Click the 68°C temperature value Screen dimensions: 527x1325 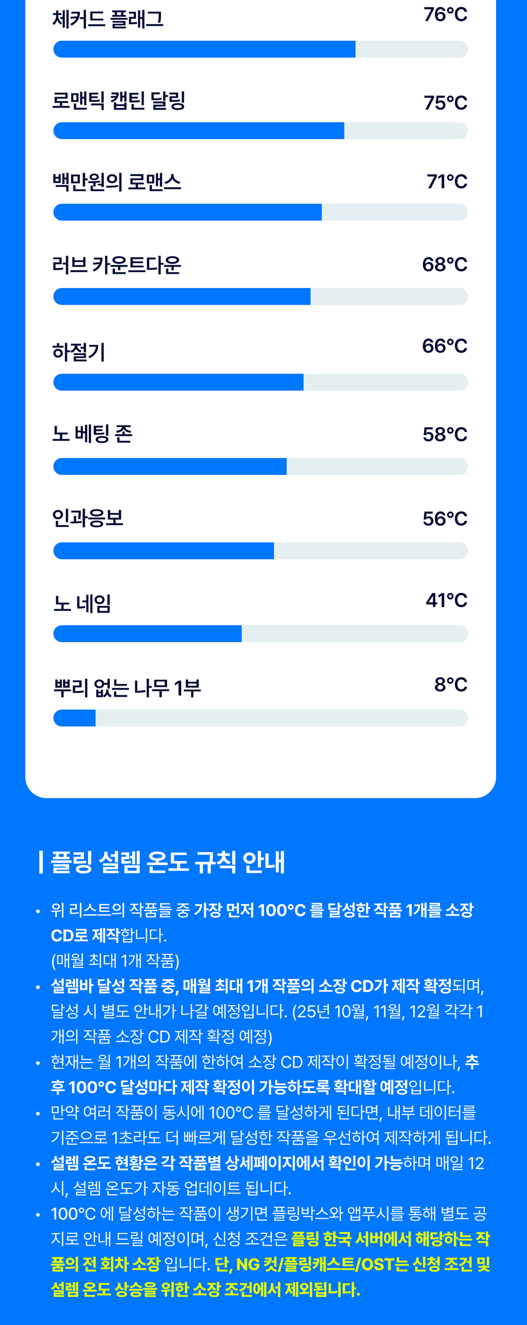pos(445,264)
